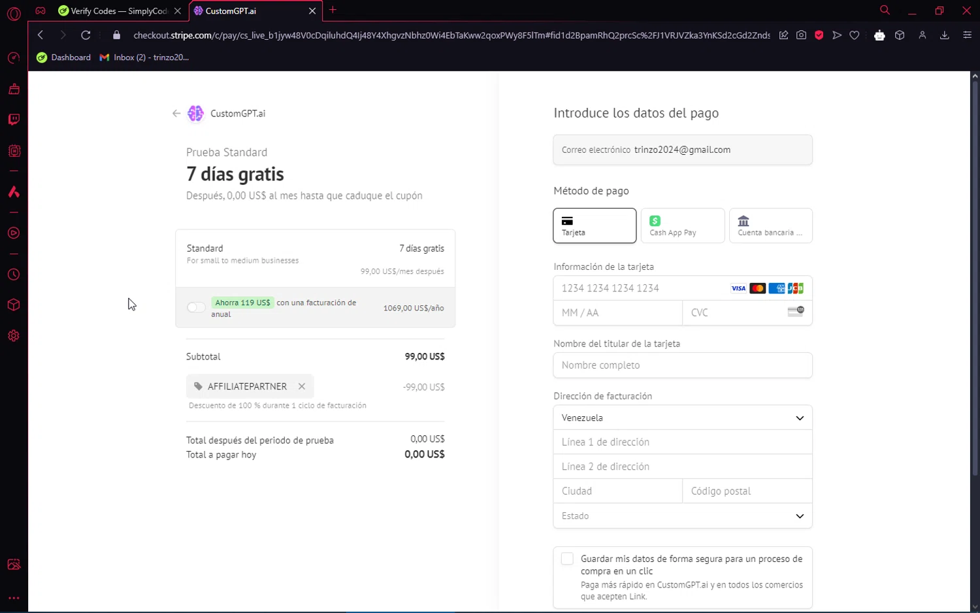The width and height of the screenshot is (980, 613).
Task: Open the GX Corner bag icon in sidebar
Action: 14,89
